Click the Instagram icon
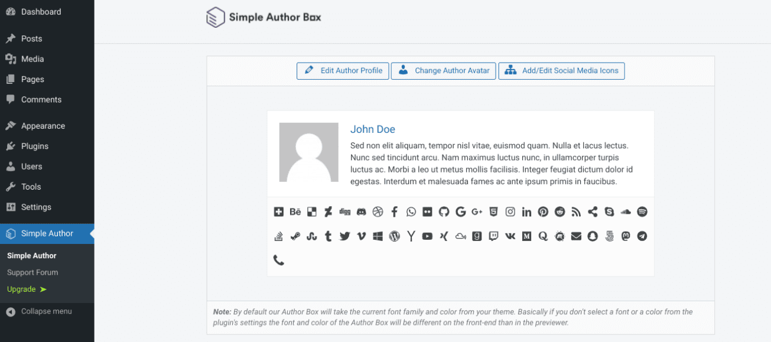This screenshot has height=342, width=771. pyautogui.click(x=510, y=211)
